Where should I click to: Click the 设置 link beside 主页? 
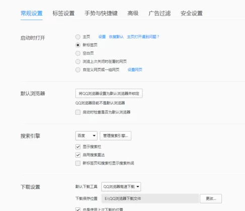102,37
